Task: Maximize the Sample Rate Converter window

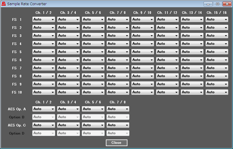Action: point(217,4)
